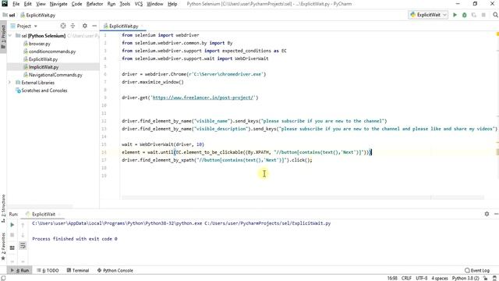The width and height of the screenshot is (499, 281).
Task: Open the Tools menu
Action: (125, 4)
